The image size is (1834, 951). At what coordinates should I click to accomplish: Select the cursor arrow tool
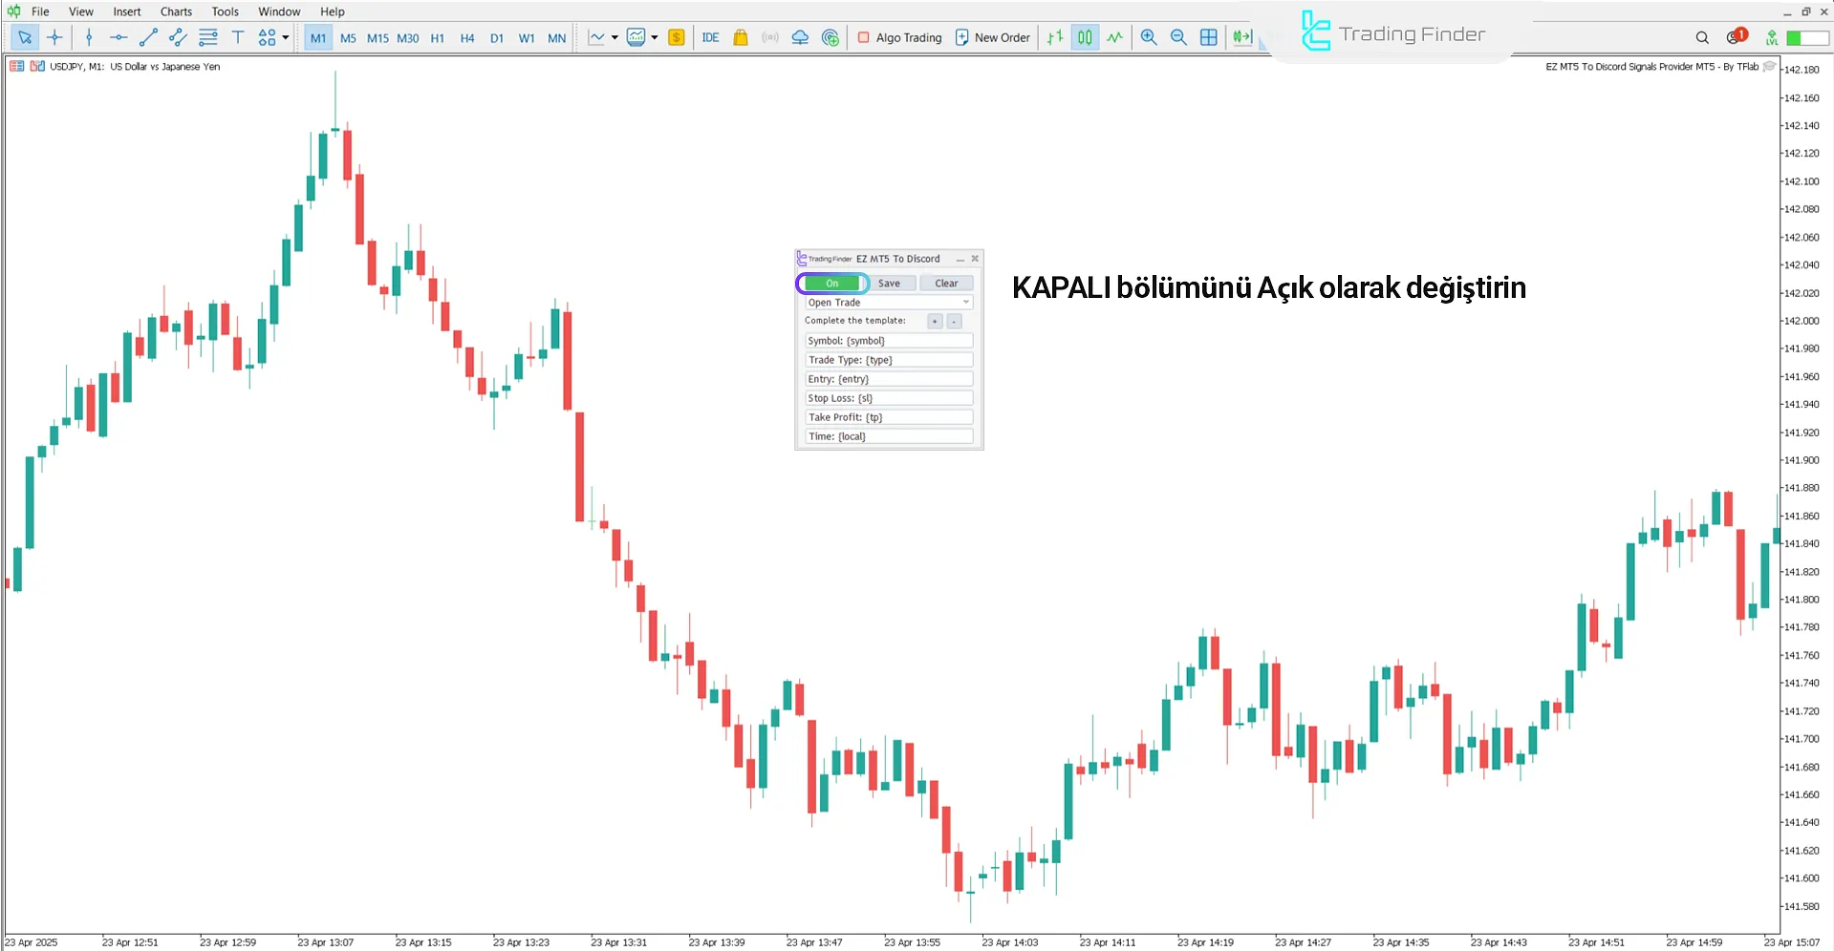25,37
